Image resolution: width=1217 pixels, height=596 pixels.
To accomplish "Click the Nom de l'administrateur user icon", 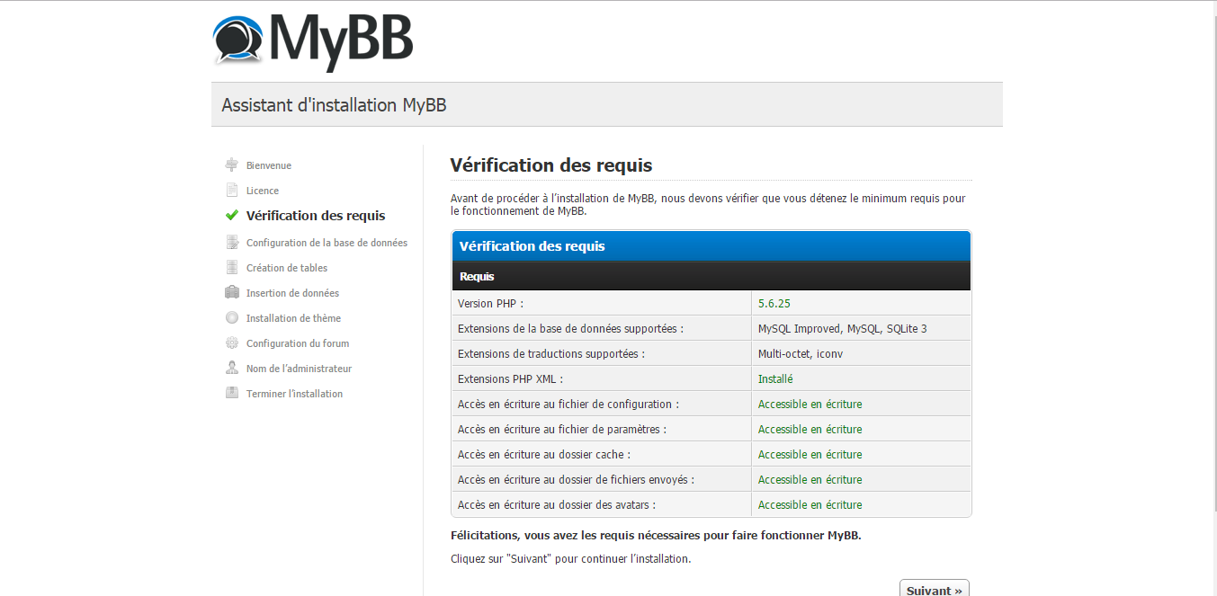I will point(232,368).
